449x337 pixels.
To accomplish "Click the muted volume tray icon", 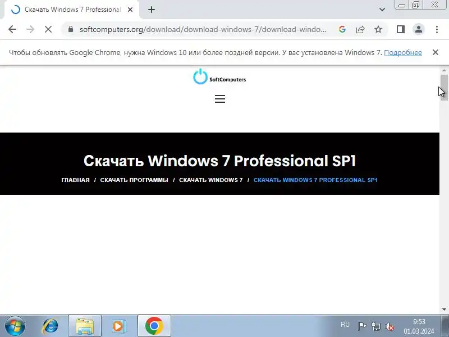I will (x=390, y=326).
